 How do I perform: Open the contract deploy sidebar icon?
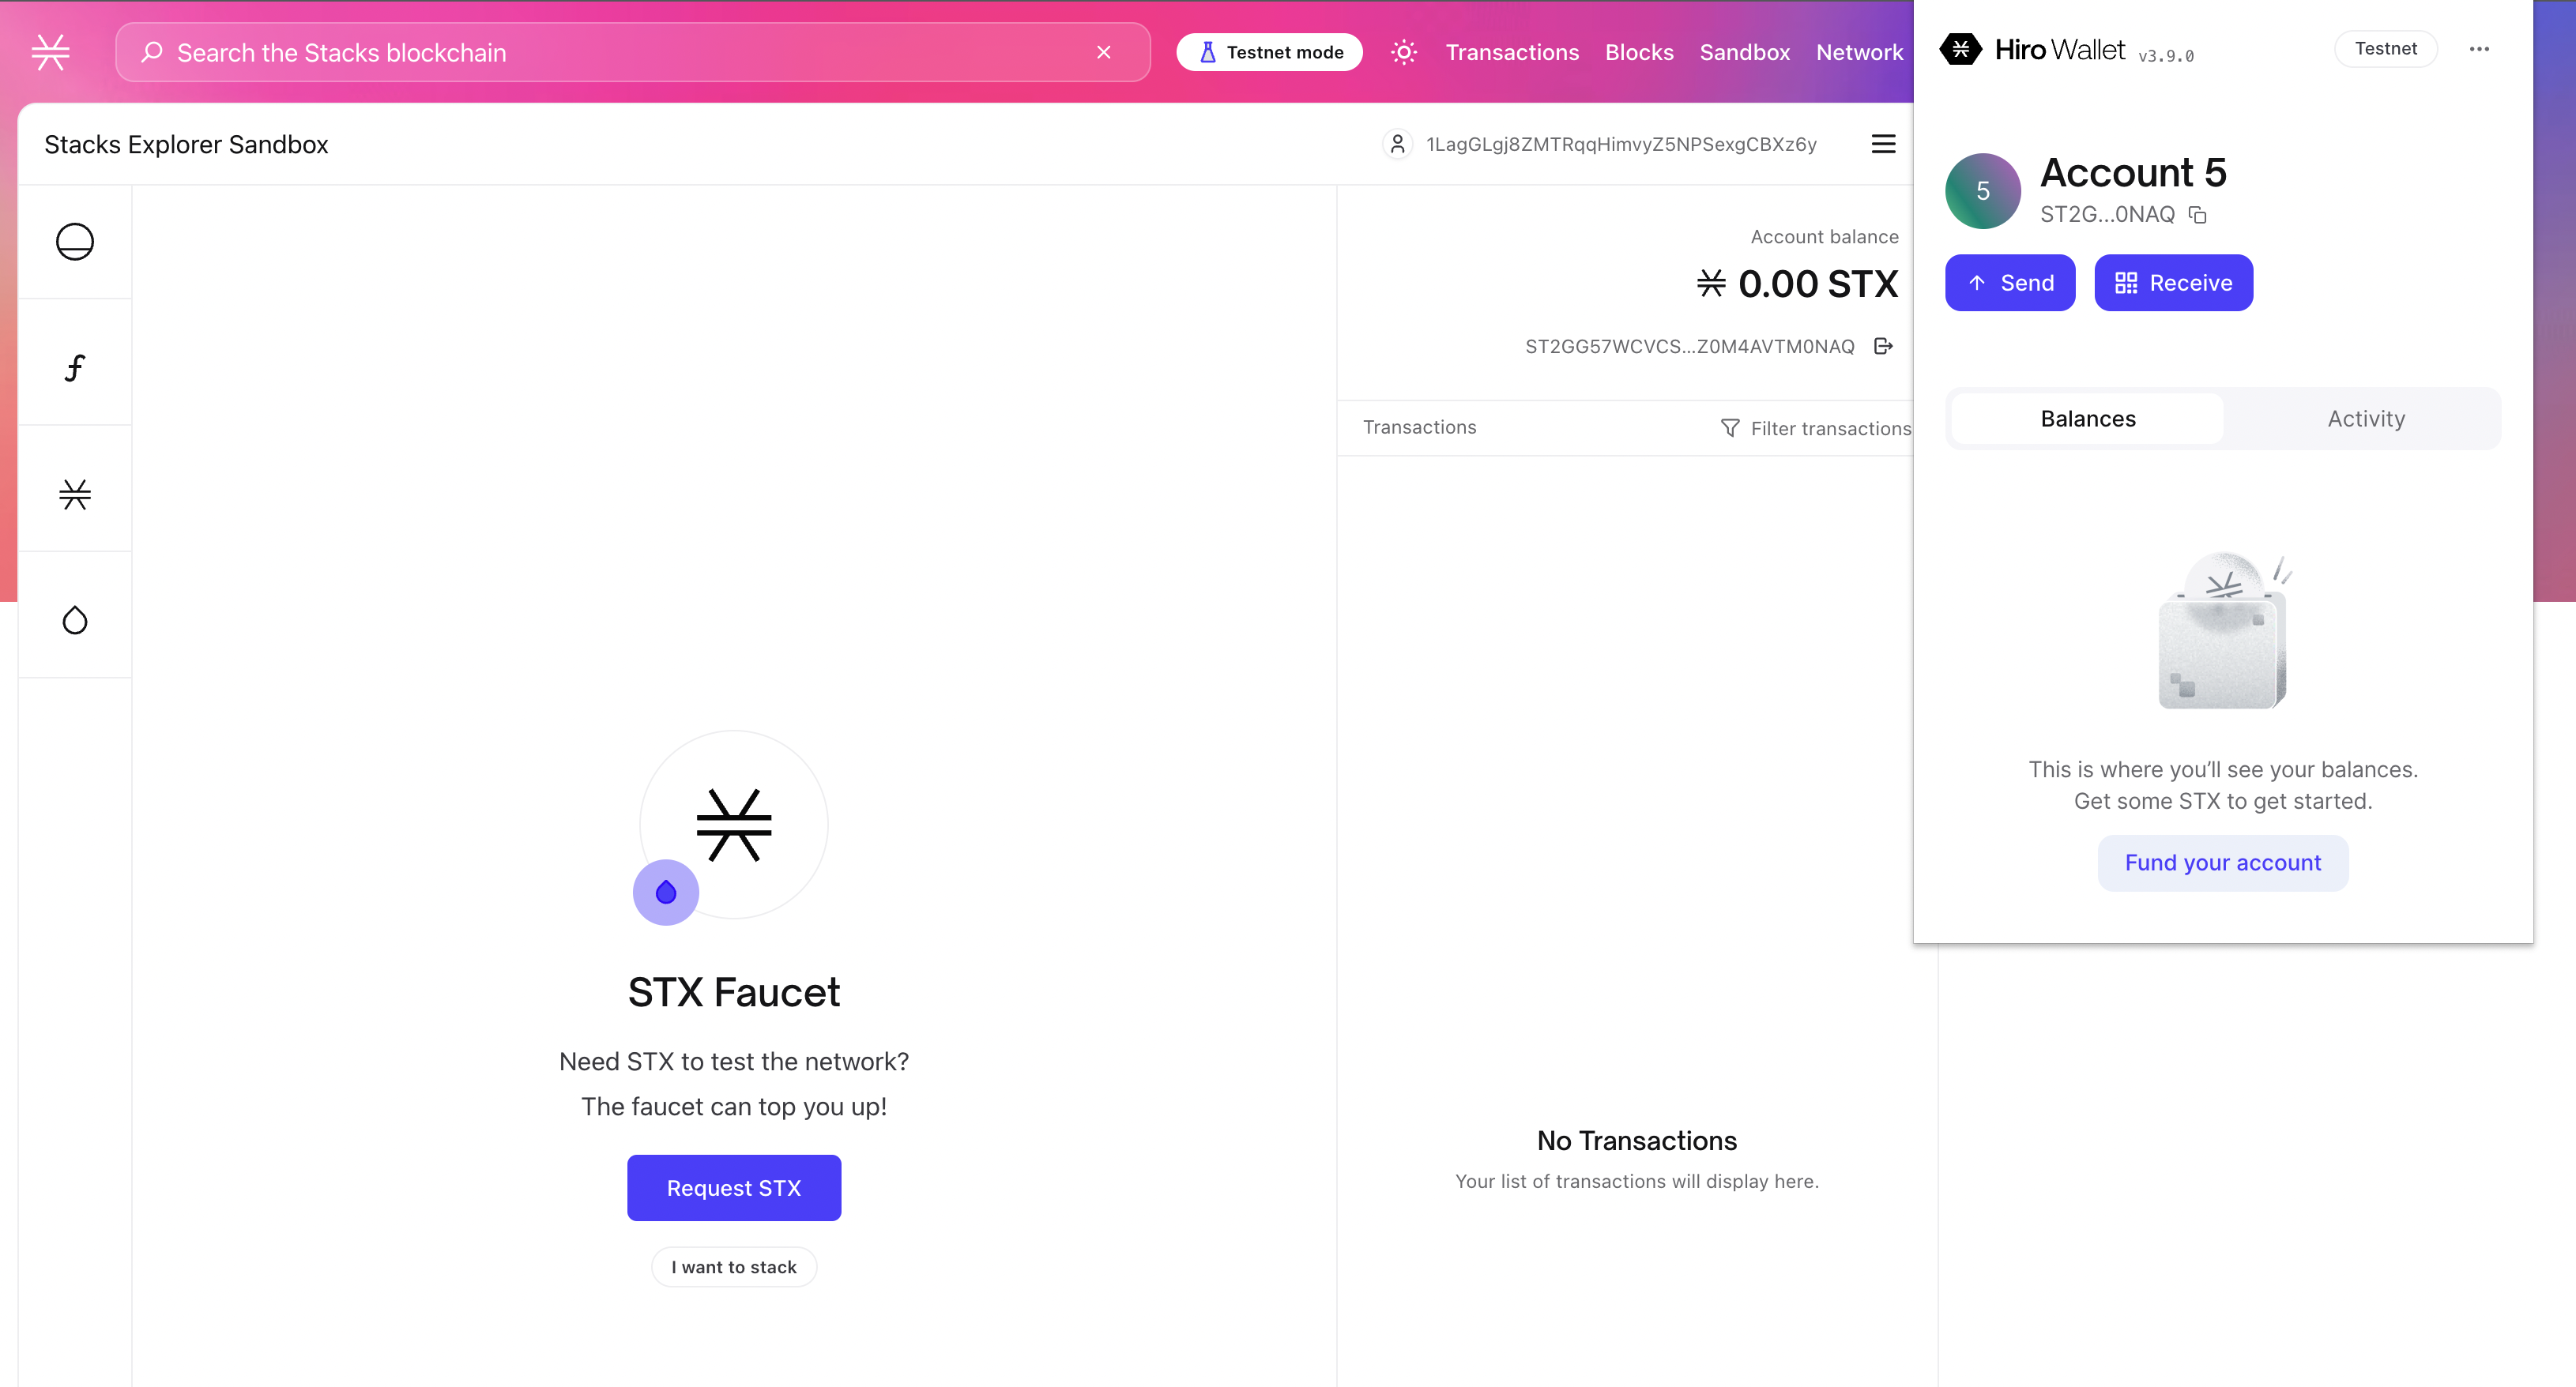point(75,242)
